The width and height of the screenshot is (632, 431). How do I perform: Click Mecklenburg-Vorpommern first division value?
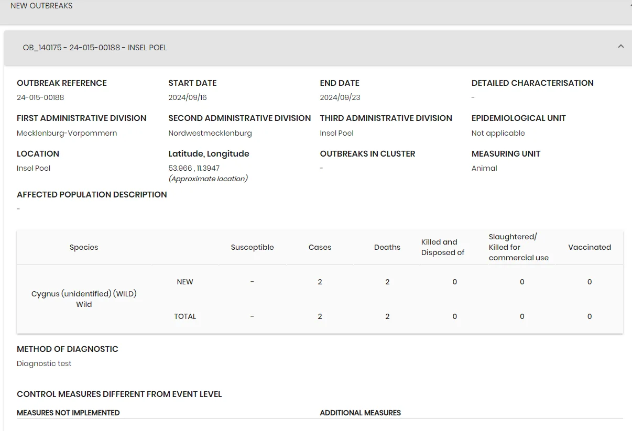(x=67, y=133)
